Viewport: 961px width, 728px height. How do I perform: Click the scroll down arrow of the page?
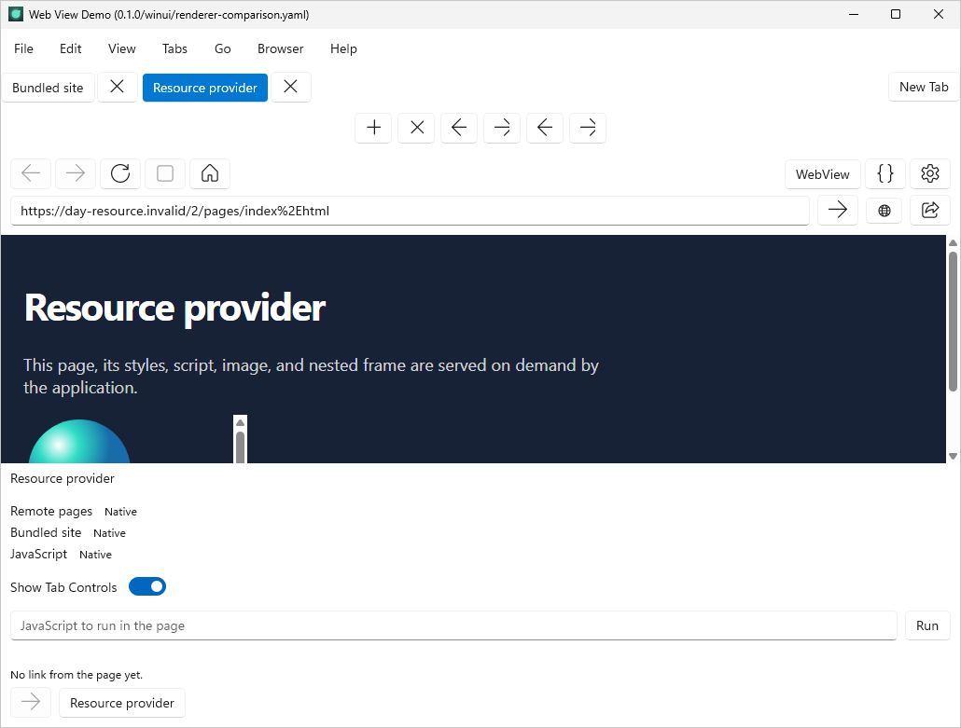(x=953, y=456)
